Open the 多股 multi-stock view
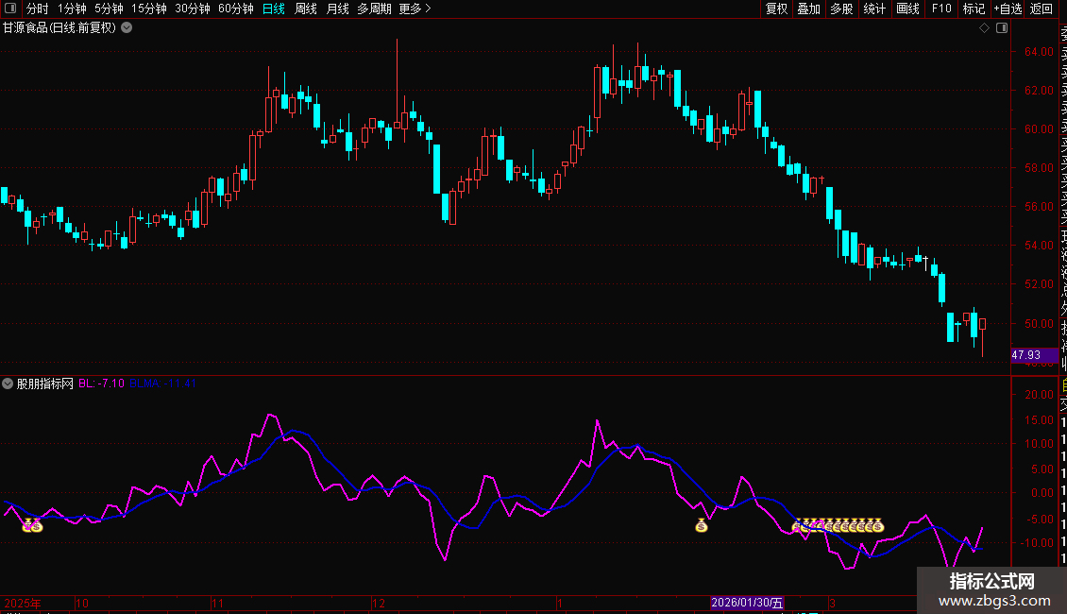Screen dimensions: 1067x614 [841, 9]
